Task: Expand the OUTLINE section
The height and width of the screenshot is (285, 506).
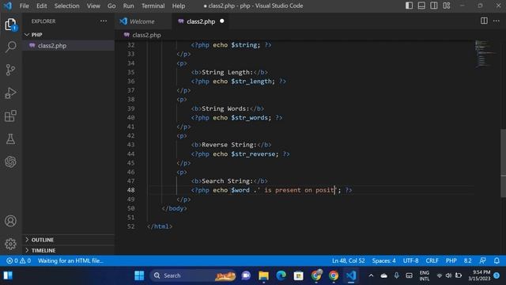Action: coord(69,240)
